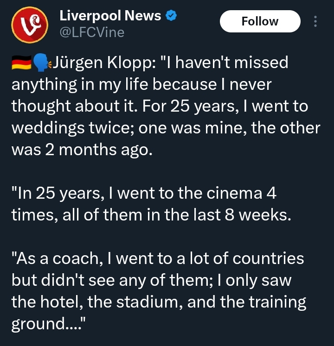Image resolution: width=334 pixels, height=346 pixels.
Task: Click the German flag emoji
Action: pyautogui.click(x=21, y=63)
